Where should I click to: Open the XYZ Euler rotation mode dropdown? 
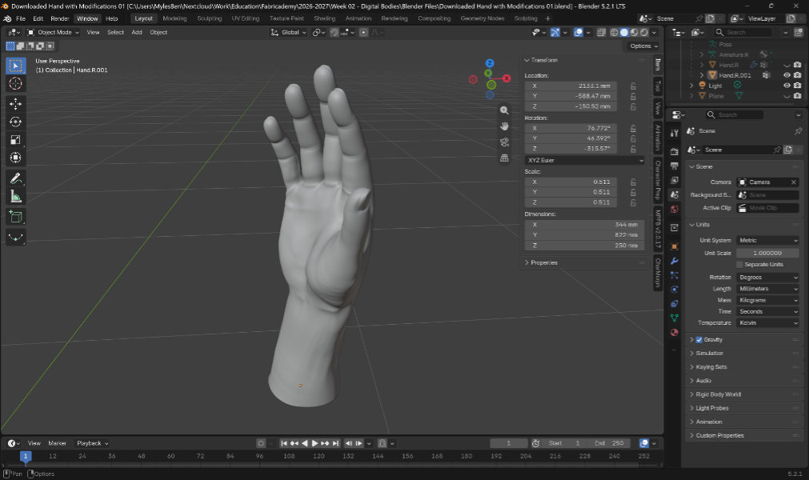pyautogui.click(x=585, y=160)
